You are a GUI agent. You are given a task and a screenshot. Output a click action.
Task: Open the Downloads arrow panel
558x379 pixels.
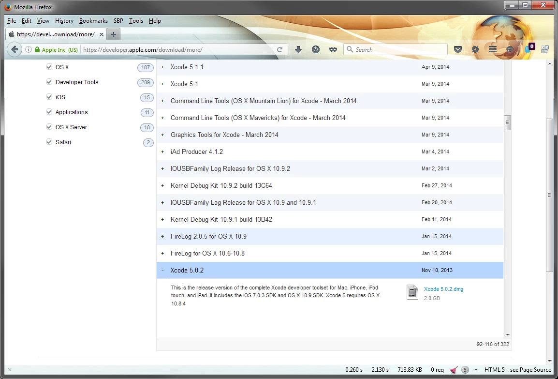tap(298, 49)
